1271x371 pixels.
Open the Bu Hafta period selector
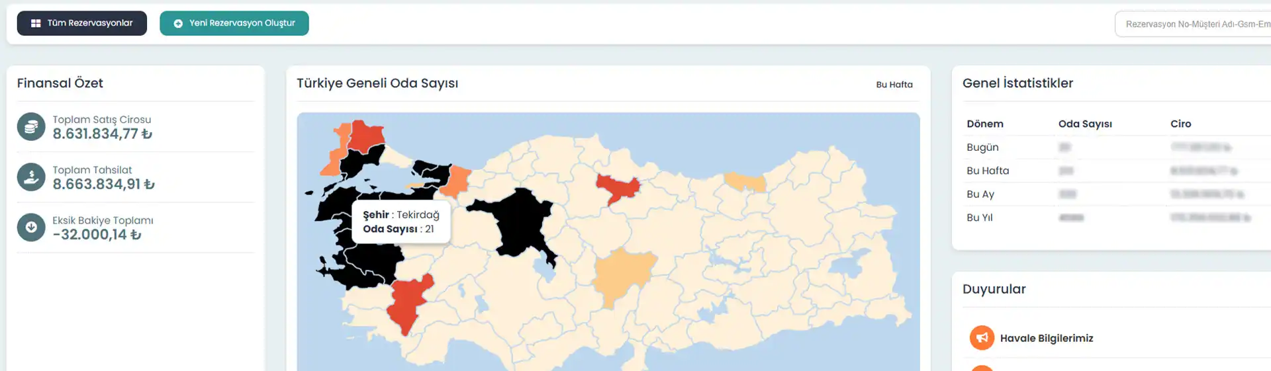[894, 85]
